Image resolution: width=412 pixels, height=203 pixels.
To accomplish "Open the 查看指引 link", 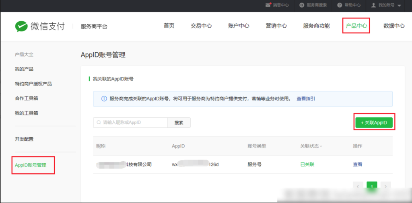I will (x=306, y=98).
